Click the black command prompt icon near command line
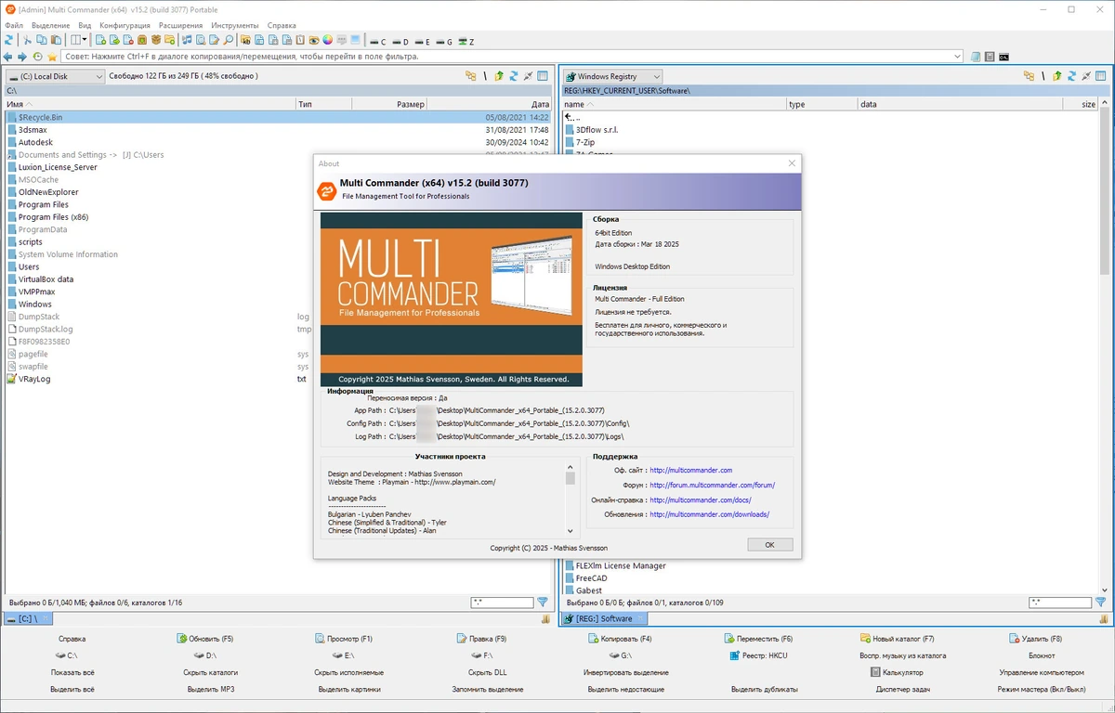This screenshot has height=713, width=1115. (1003, 57)
